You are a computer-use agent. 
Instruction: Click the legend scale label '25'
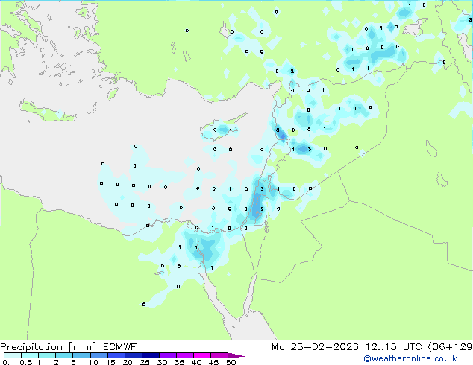pos(145,362)
